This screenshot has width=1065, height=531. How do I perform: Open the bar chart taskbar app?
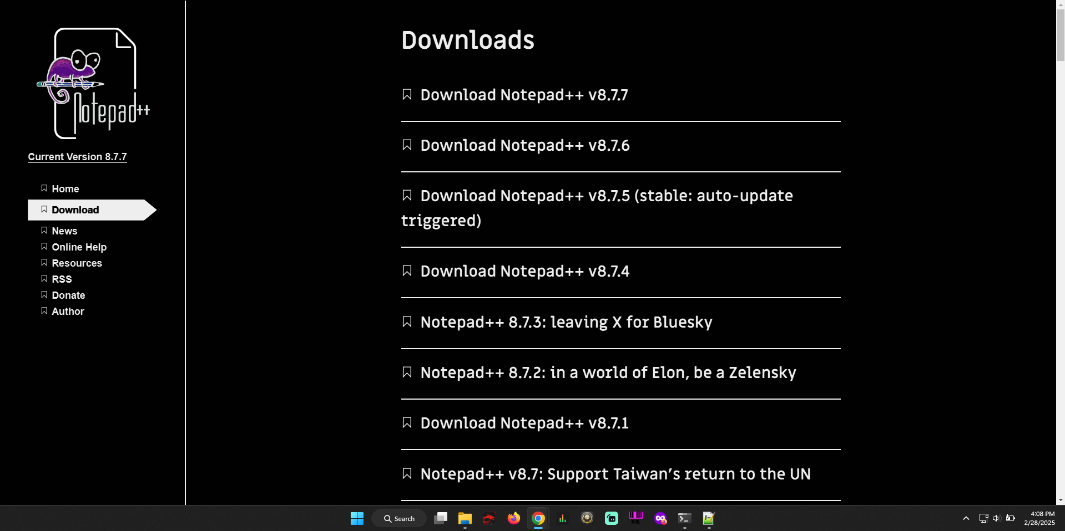coord(563,518)
